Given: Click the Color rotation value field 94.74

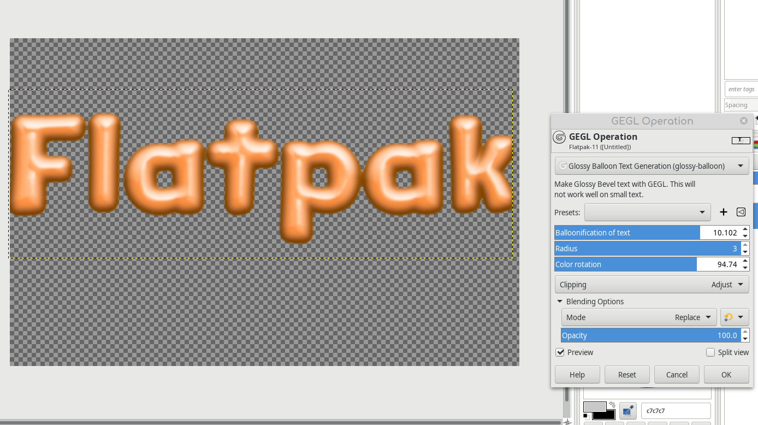Looking at the screenshot, I should click(727, 264).
